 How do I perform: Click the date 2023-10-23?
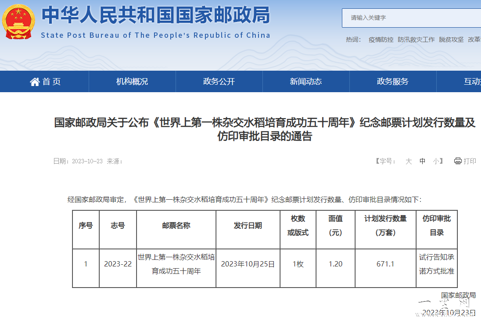(x=87, y=162)
